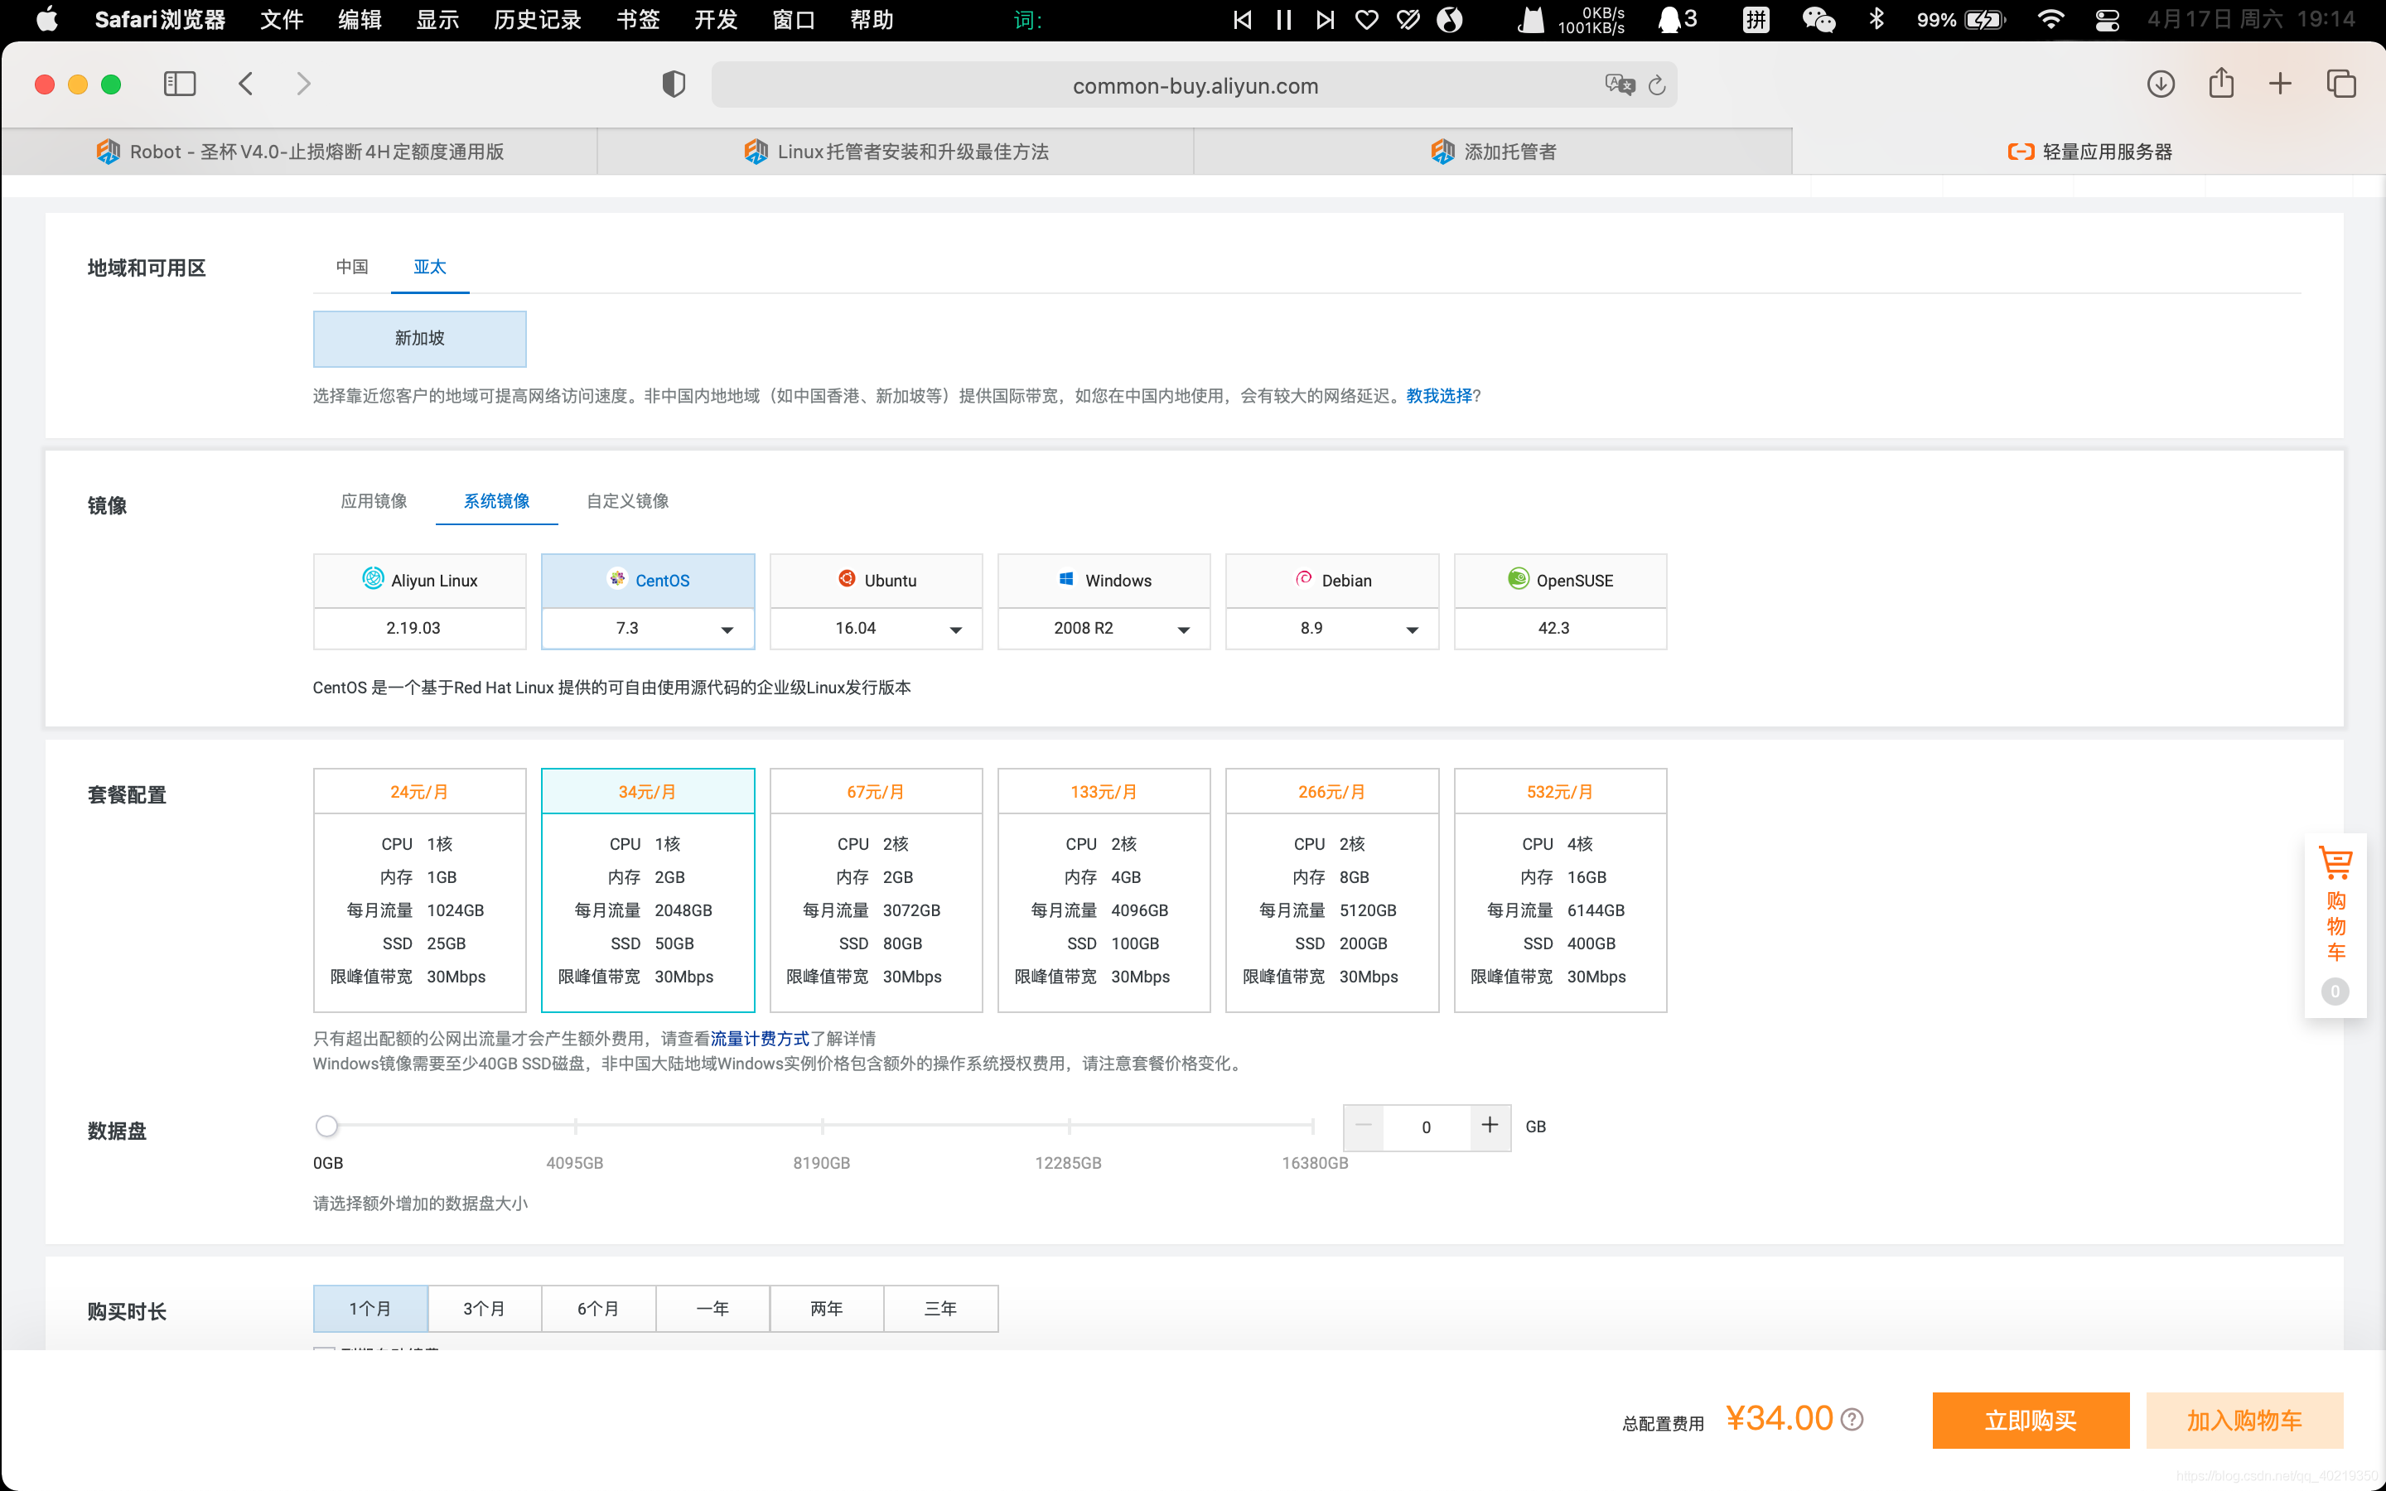Click the pinyin input method icon

1756,20
